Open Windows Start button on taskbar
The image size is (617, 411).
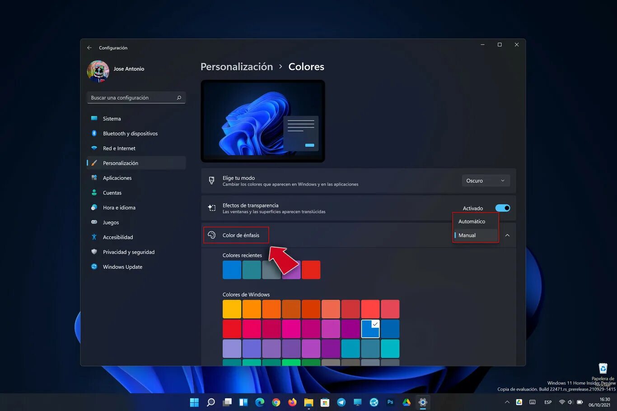point(194,402)
